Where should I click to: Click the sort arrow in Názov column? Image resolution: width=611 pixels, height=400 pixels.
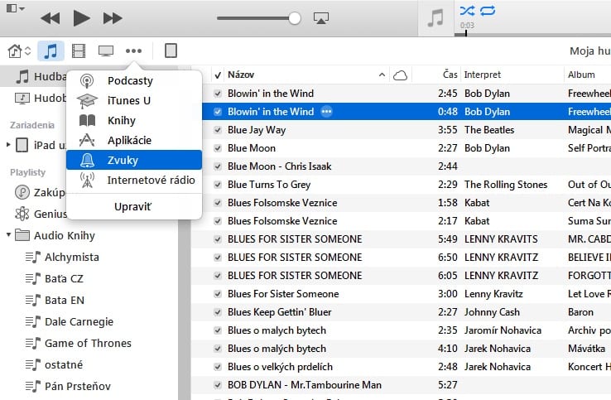(382, 75)
